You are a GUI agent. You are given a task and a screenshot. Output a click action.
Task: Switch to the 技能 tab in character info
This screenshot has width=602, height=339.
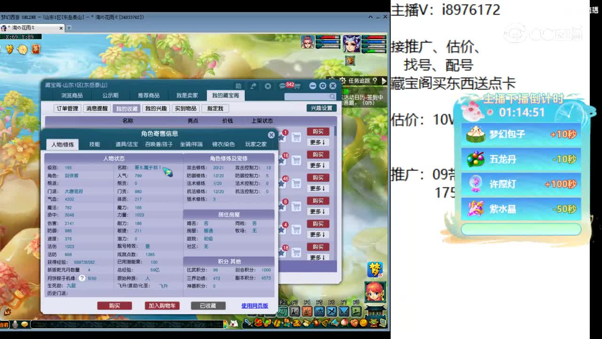pos(94,144)
